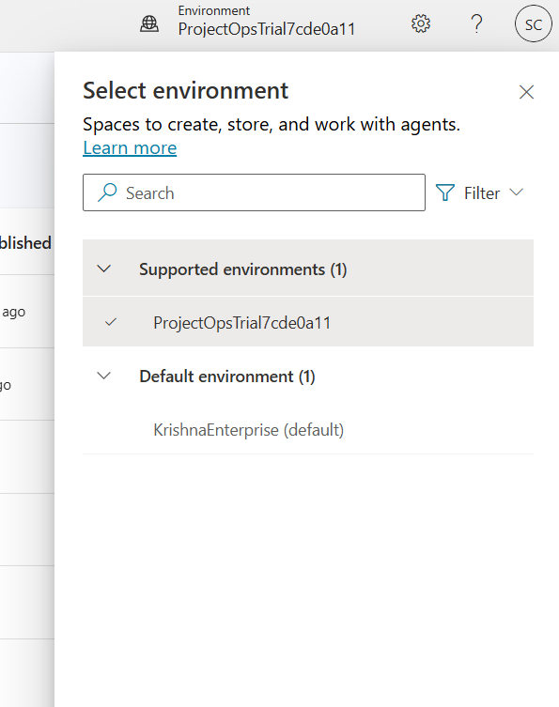This screenshot has height=707, width=559.
Task: Click Supported environments (1) group header
Action: tap(308, 269)
